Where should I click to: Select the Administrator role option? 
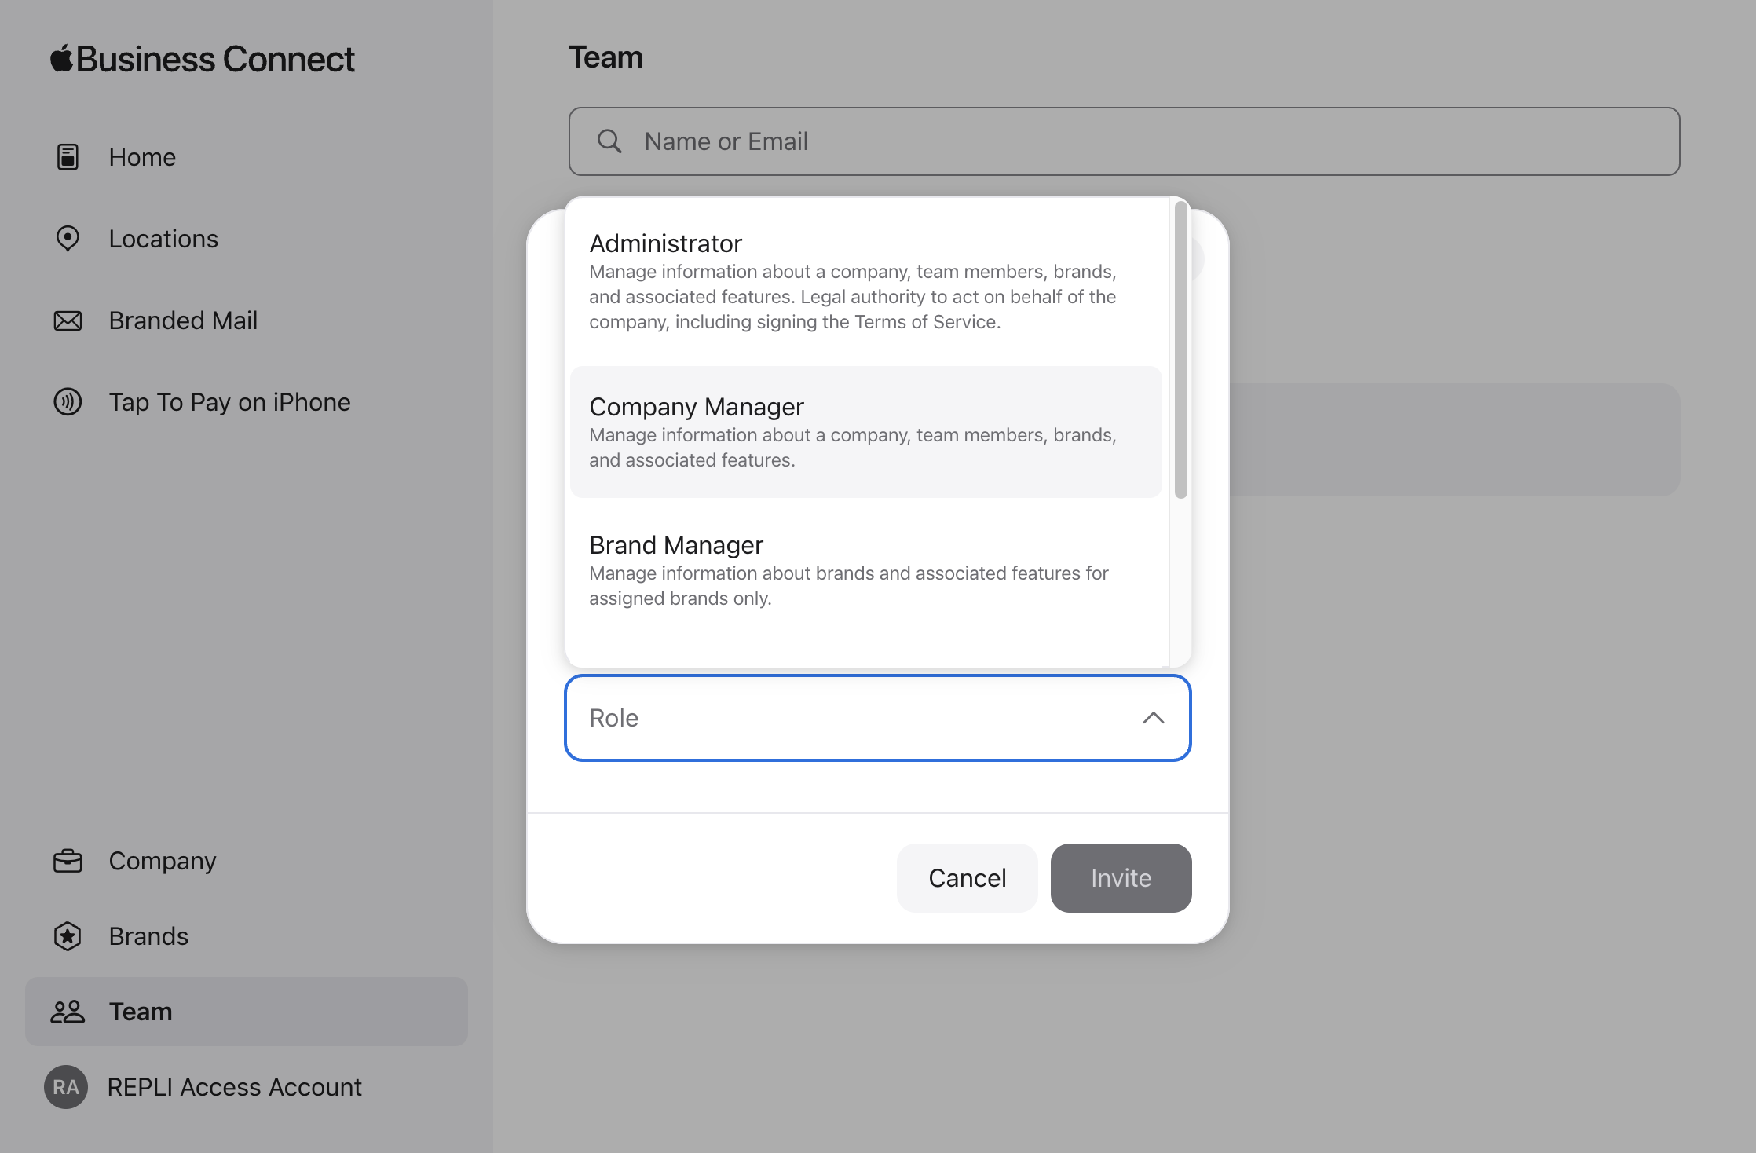(x=865, y=281)
